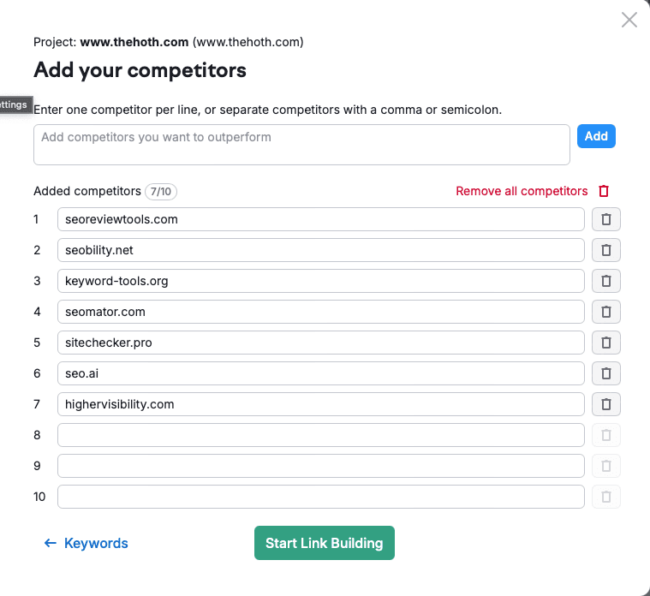Remove seo.ai via its trash icon
This screenshot has width=650, height=596.
(x=606, y=373)
